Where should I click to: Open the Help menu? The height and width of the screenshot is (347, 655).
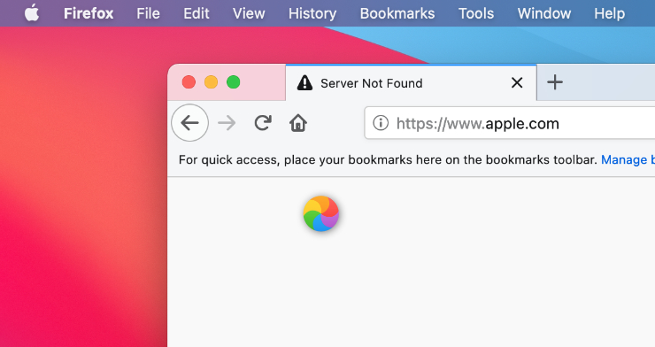point(610,13)
